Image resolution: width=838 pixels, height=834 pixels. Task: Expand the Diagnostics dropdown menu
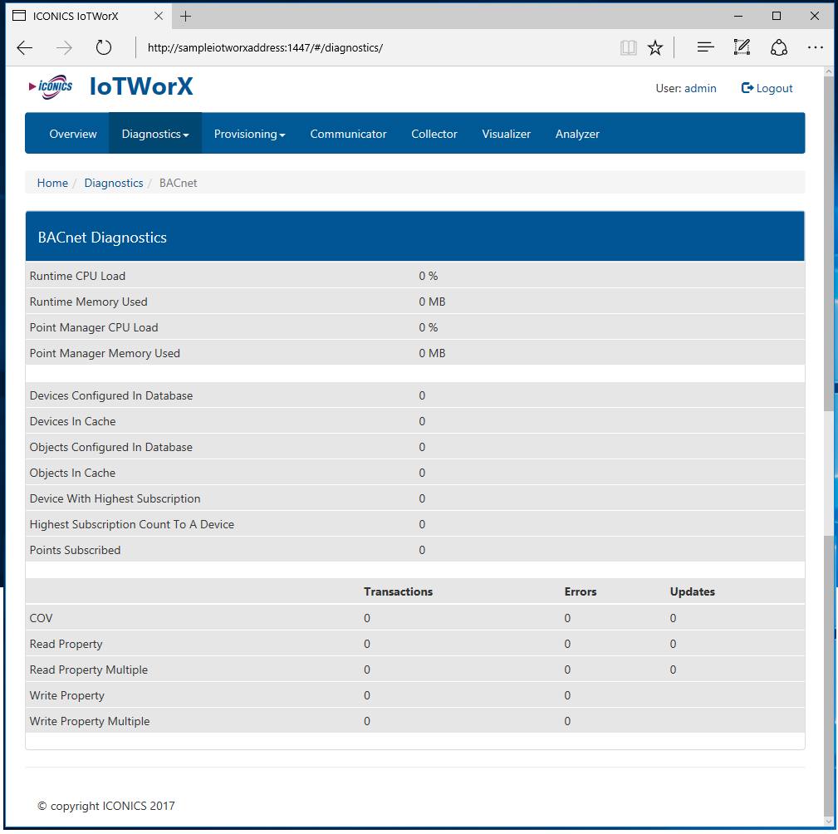155,134
